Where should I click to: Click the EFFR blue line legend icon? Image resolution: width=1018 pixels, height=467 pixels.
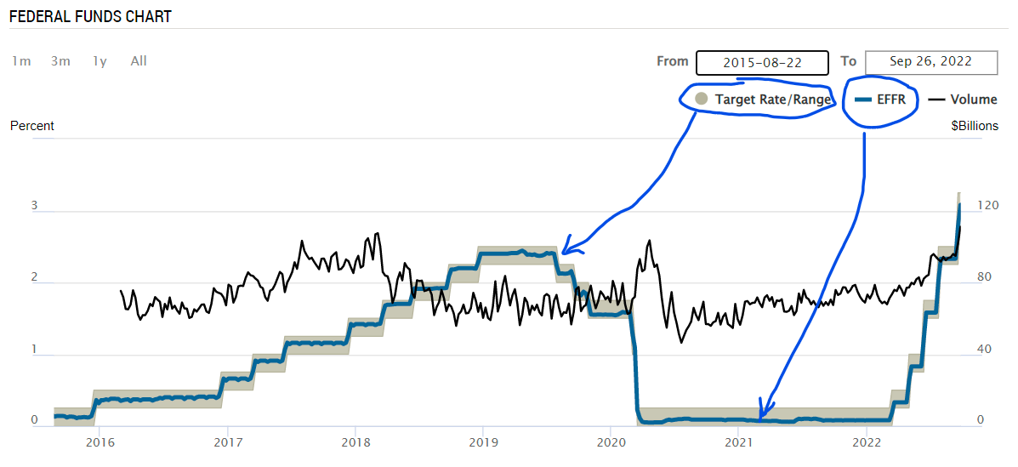[x=863, y=100]
